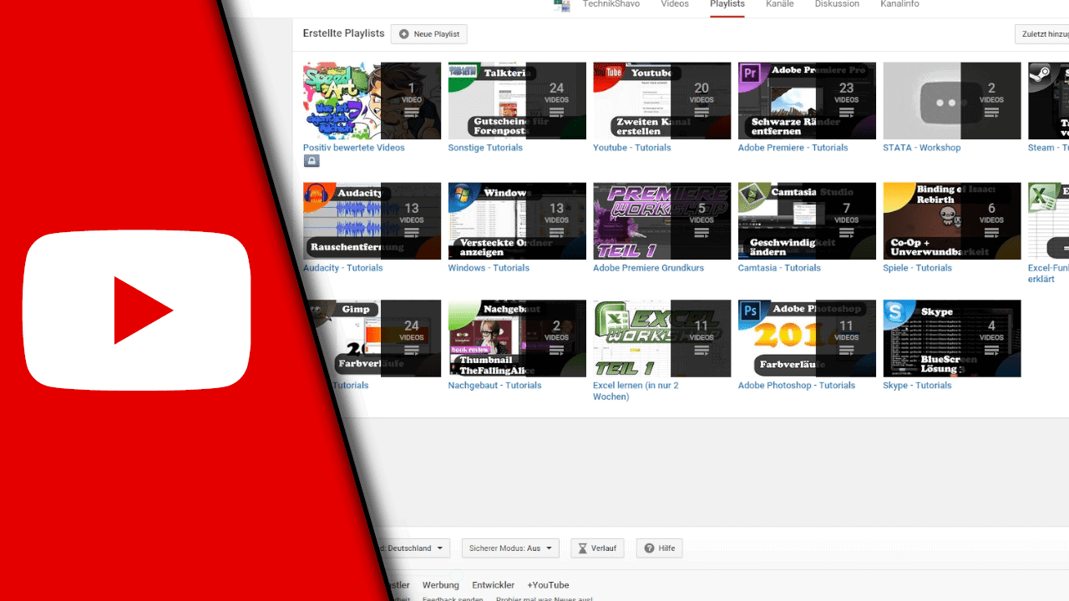Click the STATA - Workshop title link
The image size is (1069, 601).
[922, 148]
